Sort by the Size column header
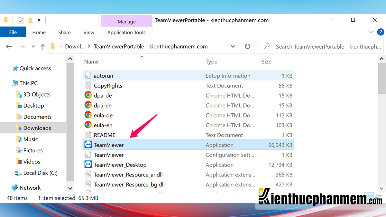This screenshot has width=386, height=217. pyautogui.click(x=266, y=61)
